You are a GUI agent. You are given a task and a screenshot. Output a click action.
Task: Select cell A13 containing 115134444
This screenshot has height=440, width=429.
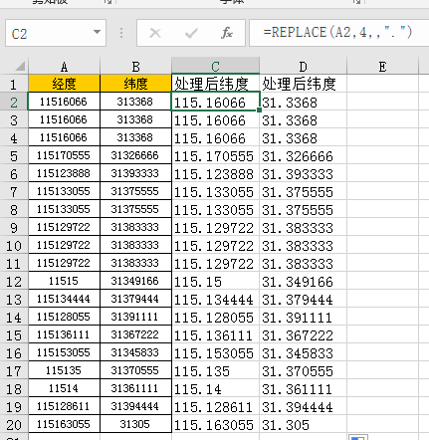tap(64, 299)
